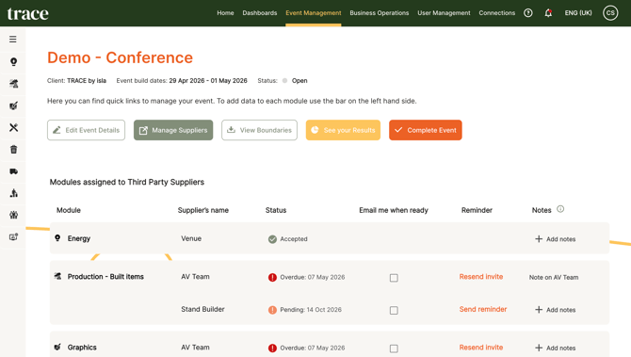Open Energy module from sidebar bulb icon
631x357 pixels.
tap(13, 61)
